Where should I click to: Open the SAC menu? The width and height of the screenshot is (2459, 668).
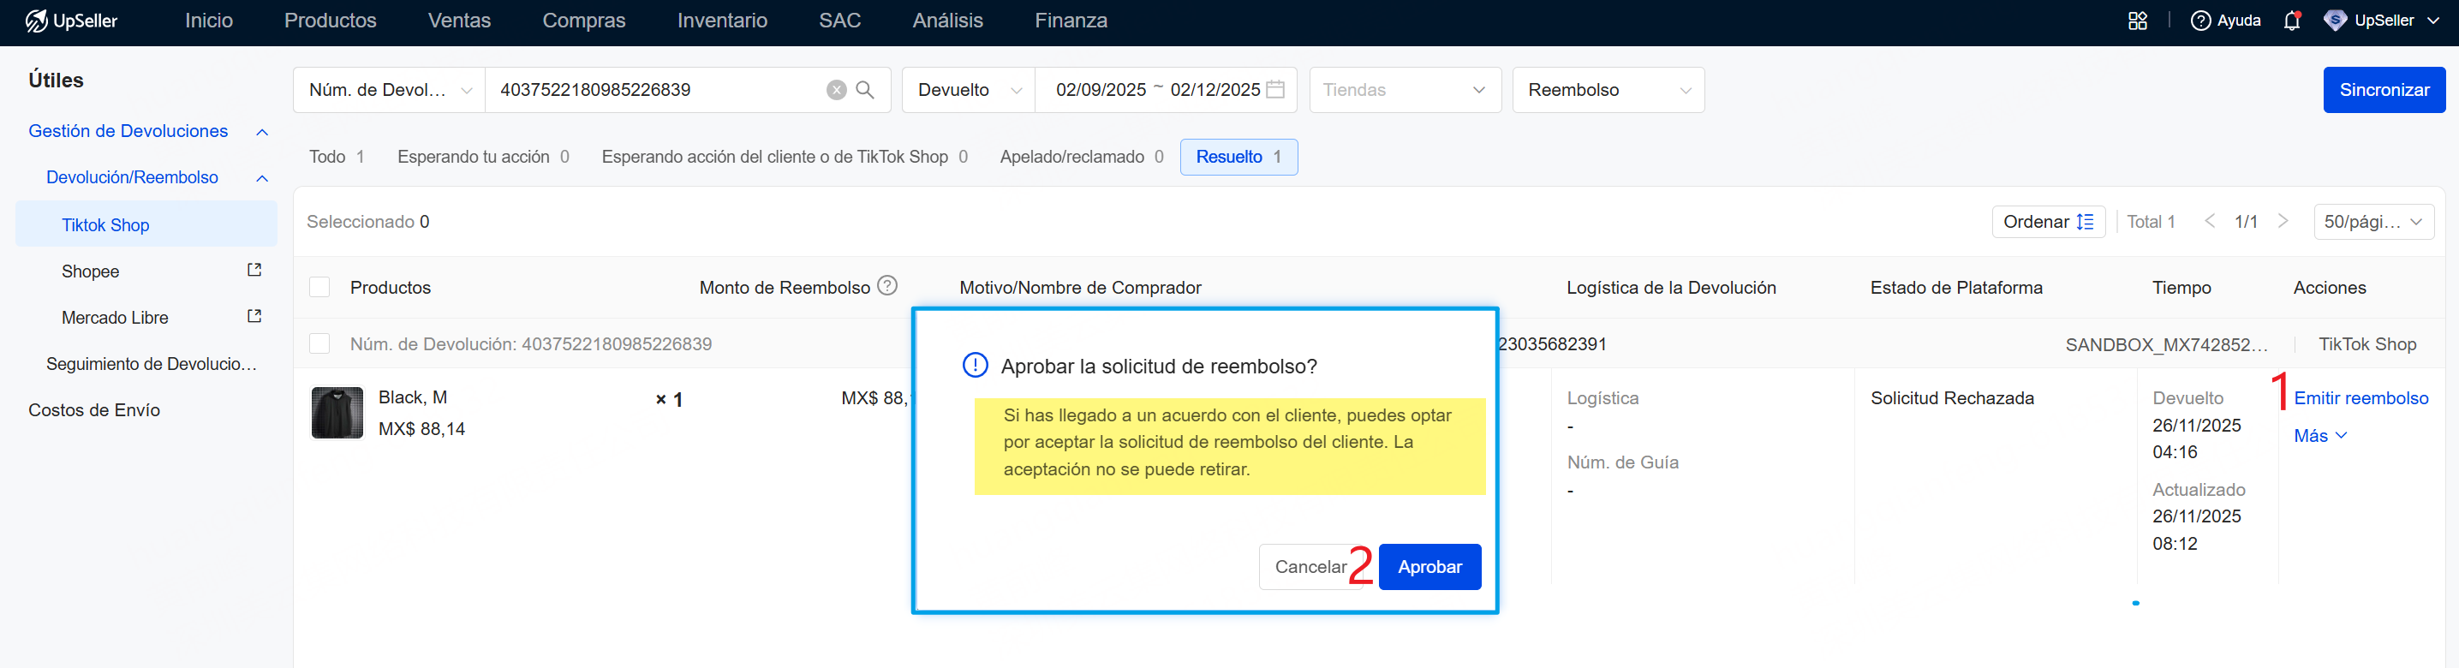pyautogui.click(x=840, y=20)
